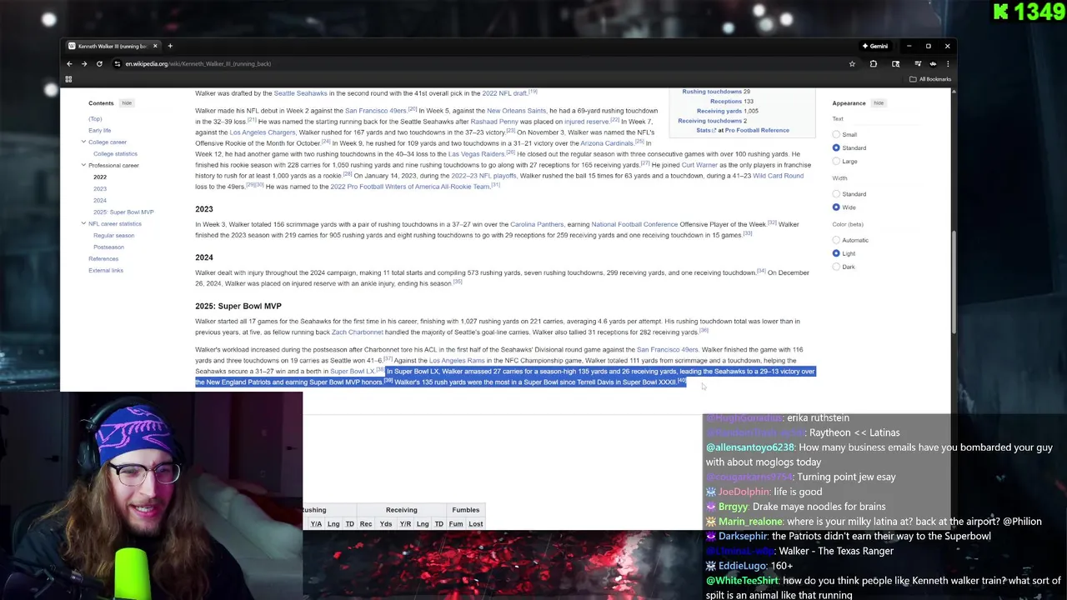Select Standard page width

click(x=836, y=194)
